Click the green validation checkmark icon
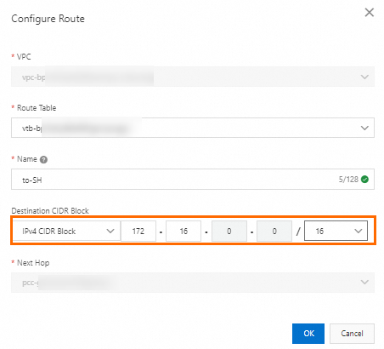384x349 pixels. pos(365,180)
